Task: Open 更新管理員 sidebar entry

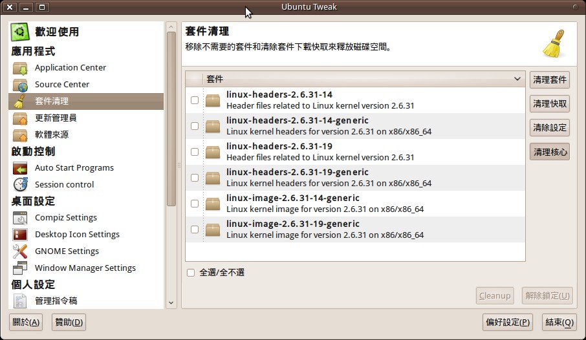Action: click(86, 118)
